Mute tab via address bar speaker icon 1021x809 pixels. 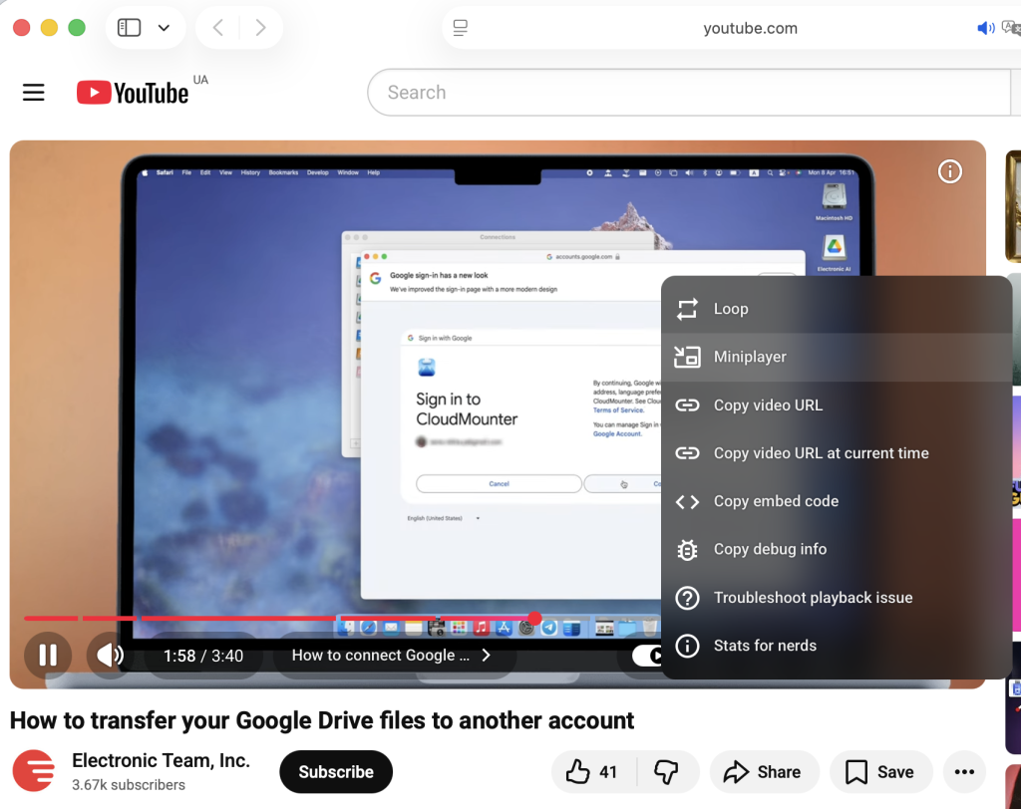coord(986,28)
